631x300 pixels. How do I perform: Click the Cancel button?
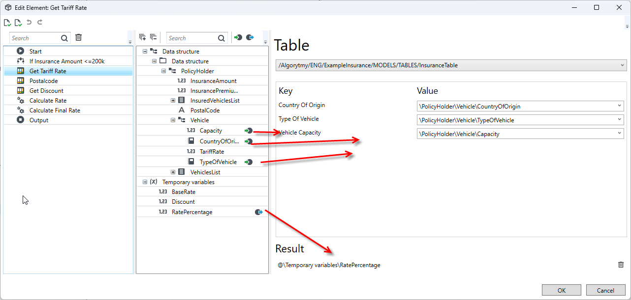click(x=605, y=290)
